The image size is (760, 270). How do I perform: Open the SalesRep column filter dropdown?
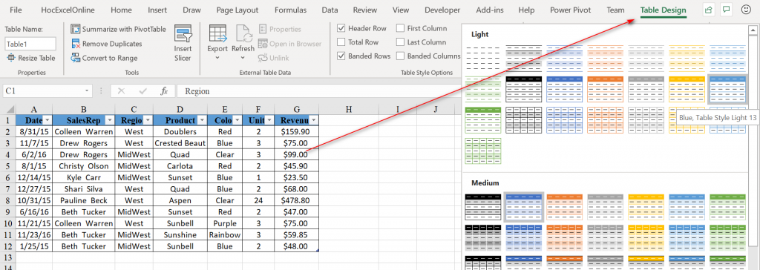coord(110,120)
